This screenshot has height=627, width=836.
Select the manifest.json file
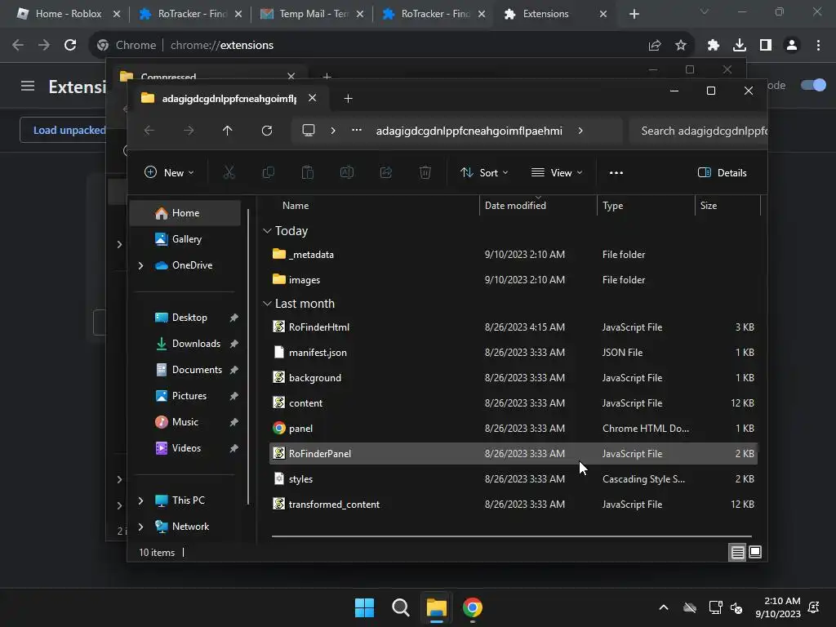pos(514,353)
